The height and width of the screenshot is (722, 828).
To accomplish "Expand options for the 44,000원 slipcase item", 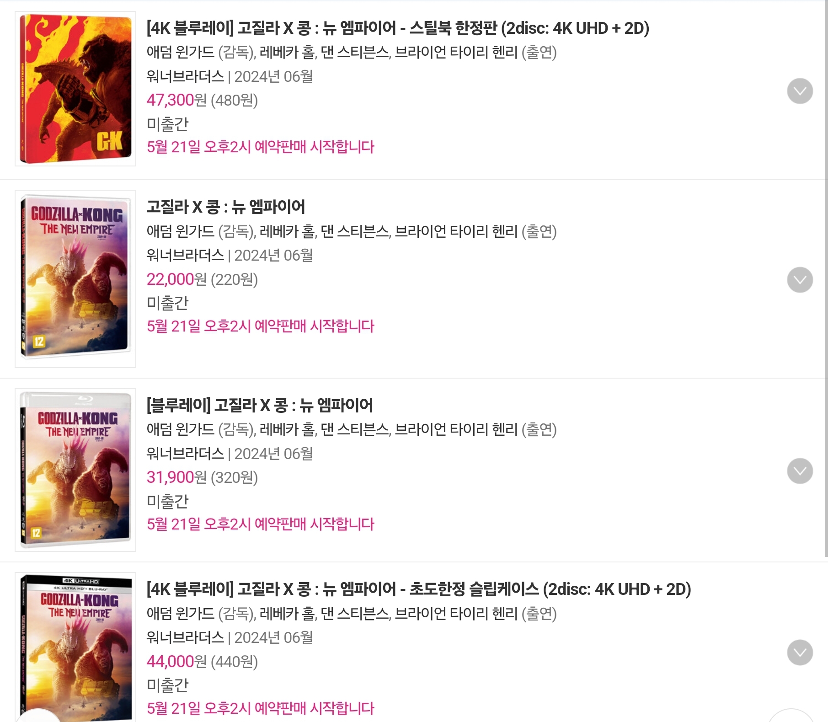I will [x=800, y=652].
